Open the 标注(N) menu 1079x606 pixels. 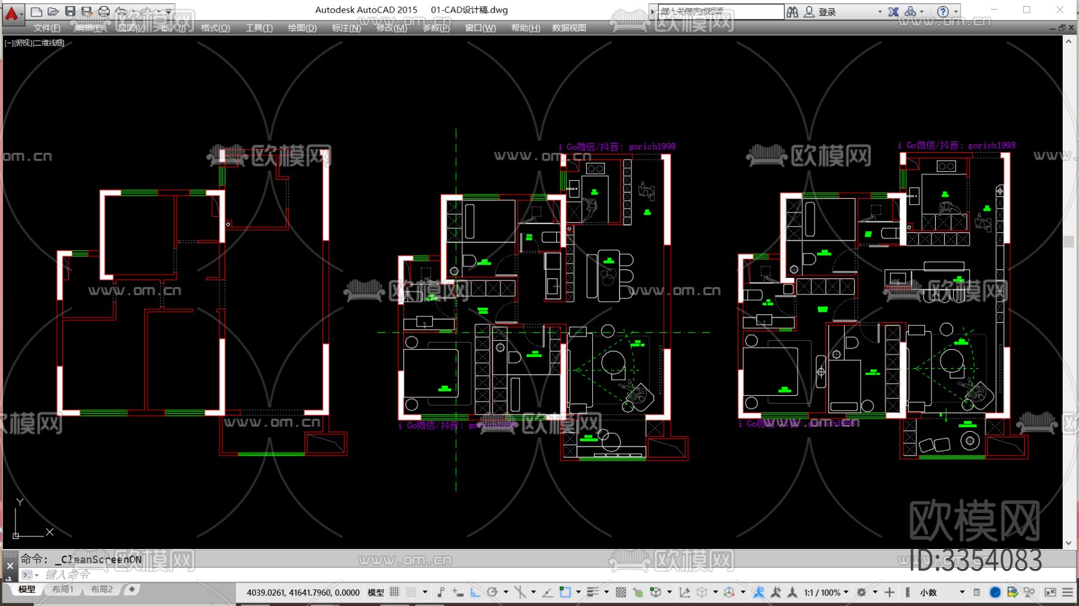click(x=346, y=28)
